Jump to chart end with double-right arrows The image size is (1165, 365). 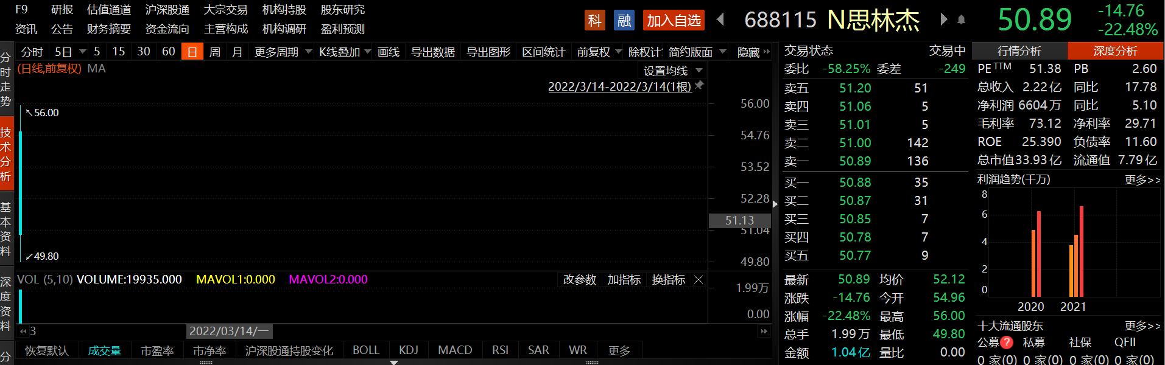point(764,331)
